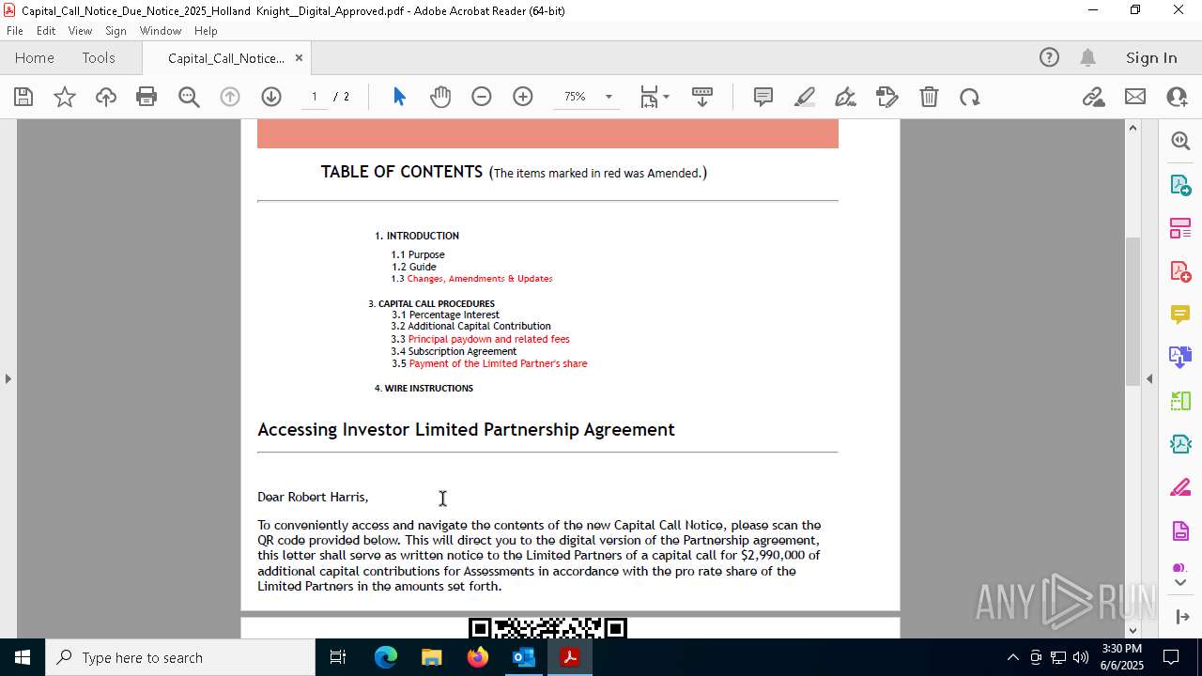The height and width of the screenshot is (676, 1202).
Task: Activate the selection arrow tool
Action: (x=399, y=97)
